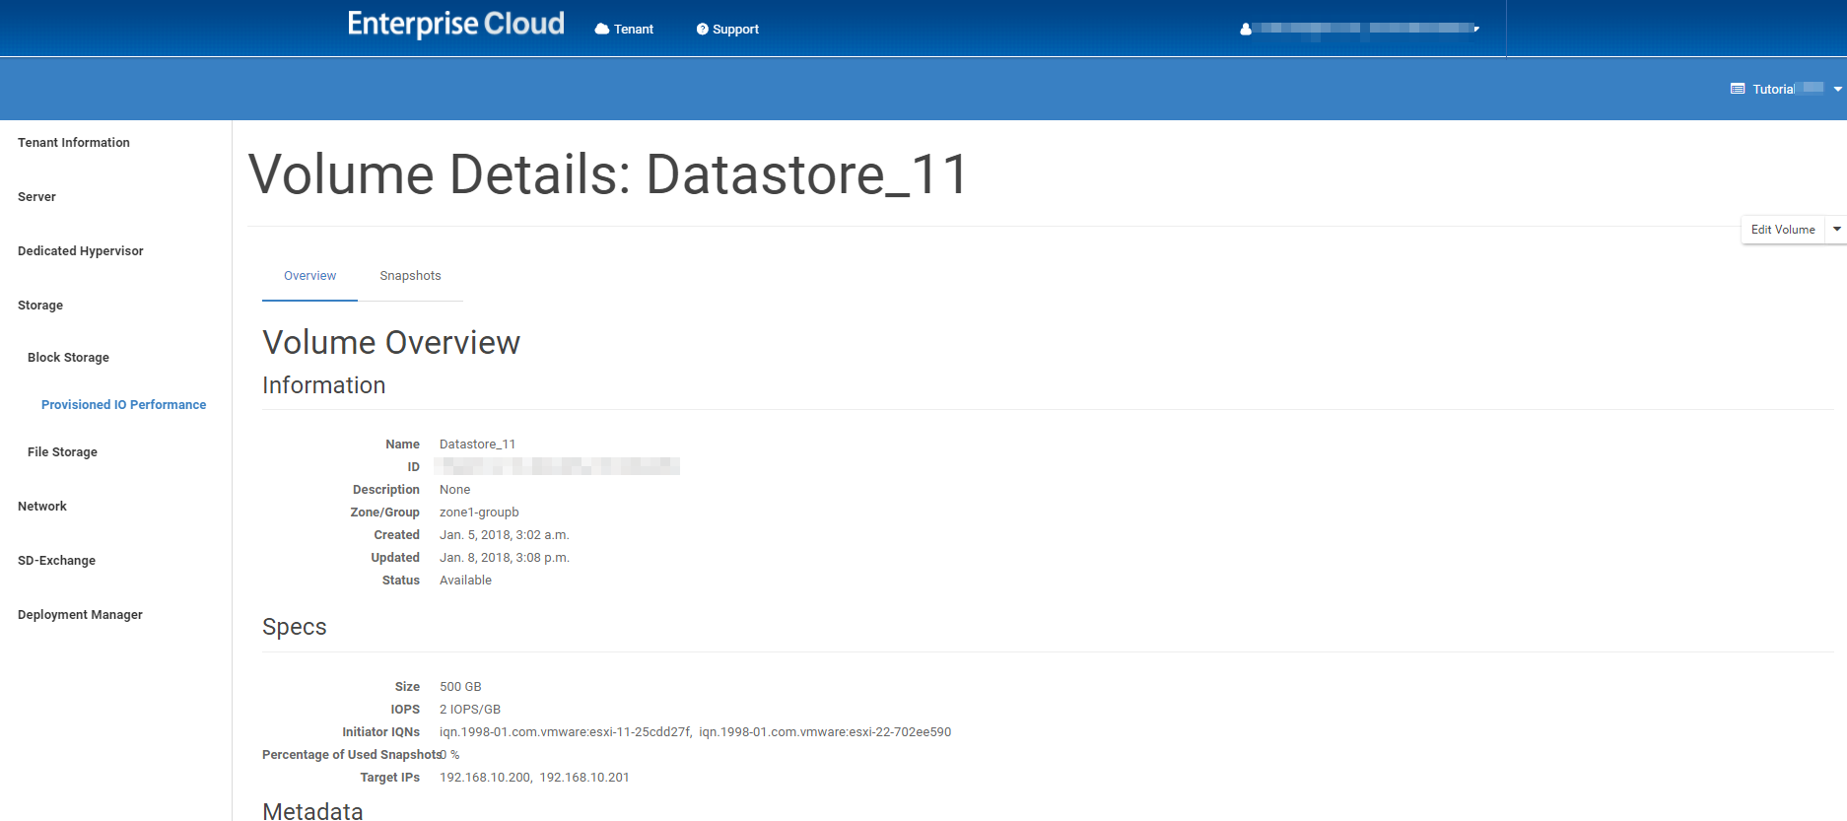Expand the Edit Volume dropdown arrow
The height and width of the screenshot is (821, 1847).
[1836, 230]
